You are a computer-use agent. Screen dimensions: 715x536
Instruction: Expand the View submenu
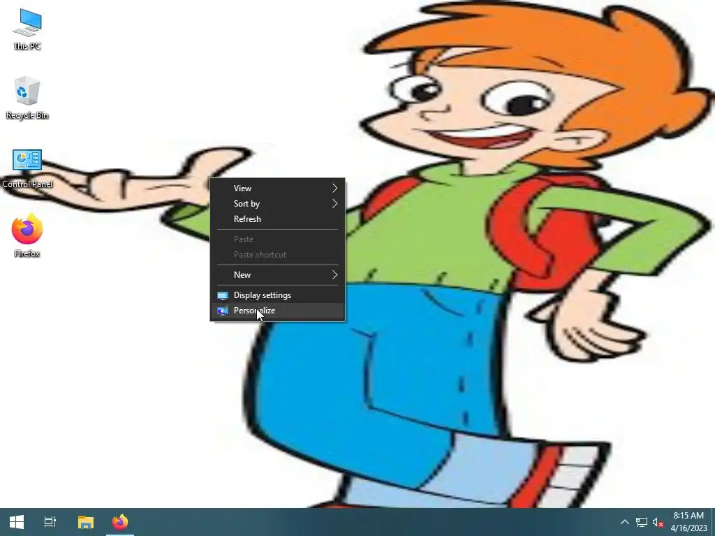coord(277,188)
